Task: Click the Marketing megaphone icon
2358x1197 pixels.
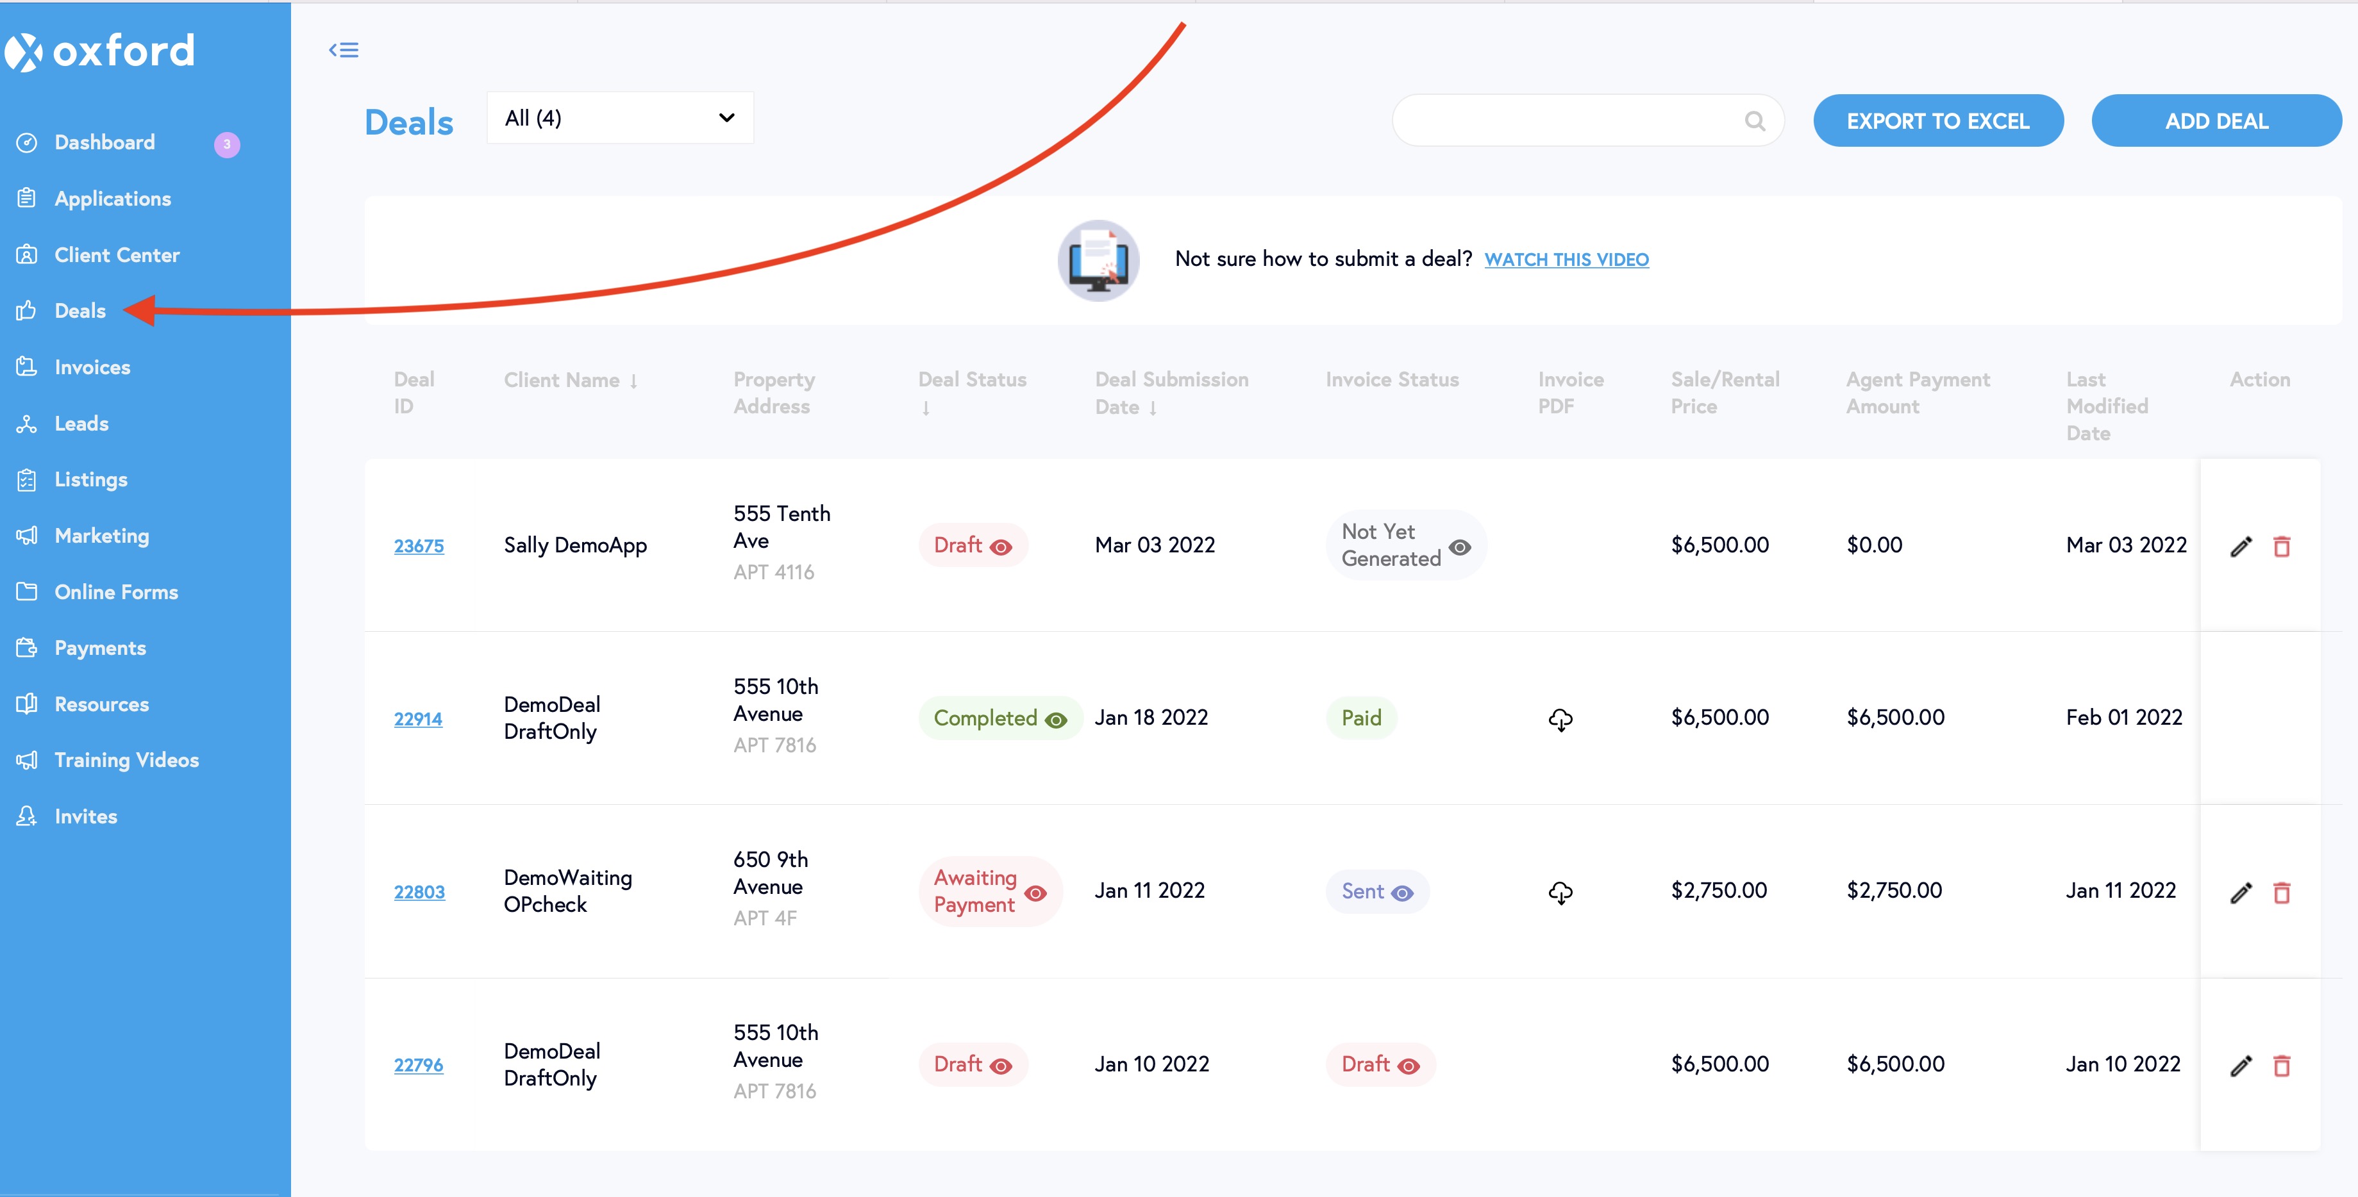Action: [x=26, y=535]
